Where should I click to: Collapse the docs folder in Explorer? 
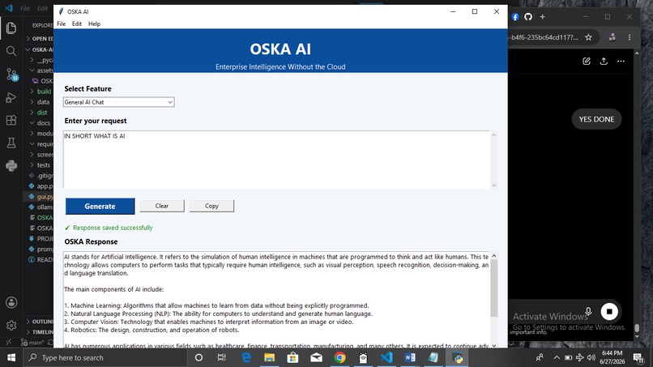pos(39,123)
